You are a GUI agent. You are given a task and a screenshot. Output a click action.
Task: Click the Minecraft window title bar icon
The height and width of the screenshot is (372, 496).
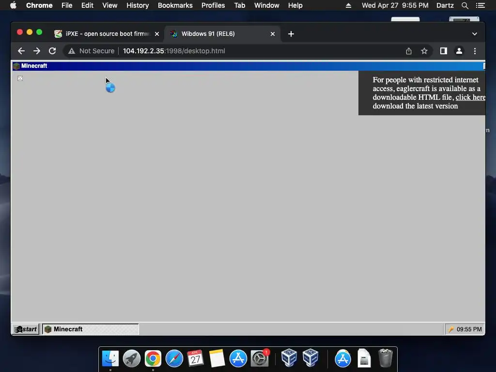tap(16, 66)
